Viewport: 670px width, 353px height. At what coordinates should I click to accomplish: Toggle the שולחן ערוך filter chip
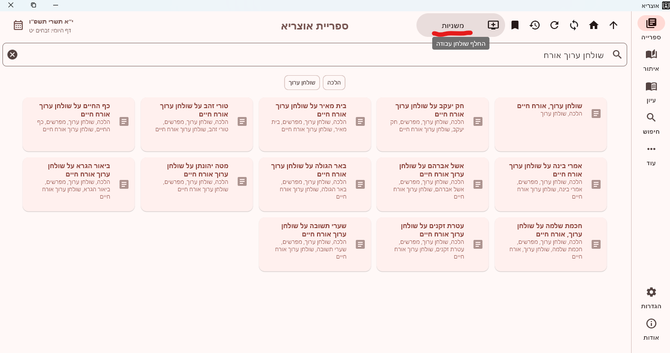pos(302,83)
